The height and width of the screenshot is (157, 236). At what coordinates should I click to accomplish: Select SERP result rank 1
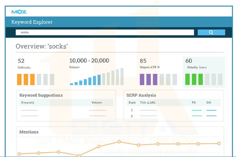(132, 110)
